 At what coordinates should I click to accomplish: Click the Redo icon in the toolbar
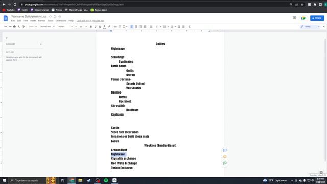click(10, 27)
